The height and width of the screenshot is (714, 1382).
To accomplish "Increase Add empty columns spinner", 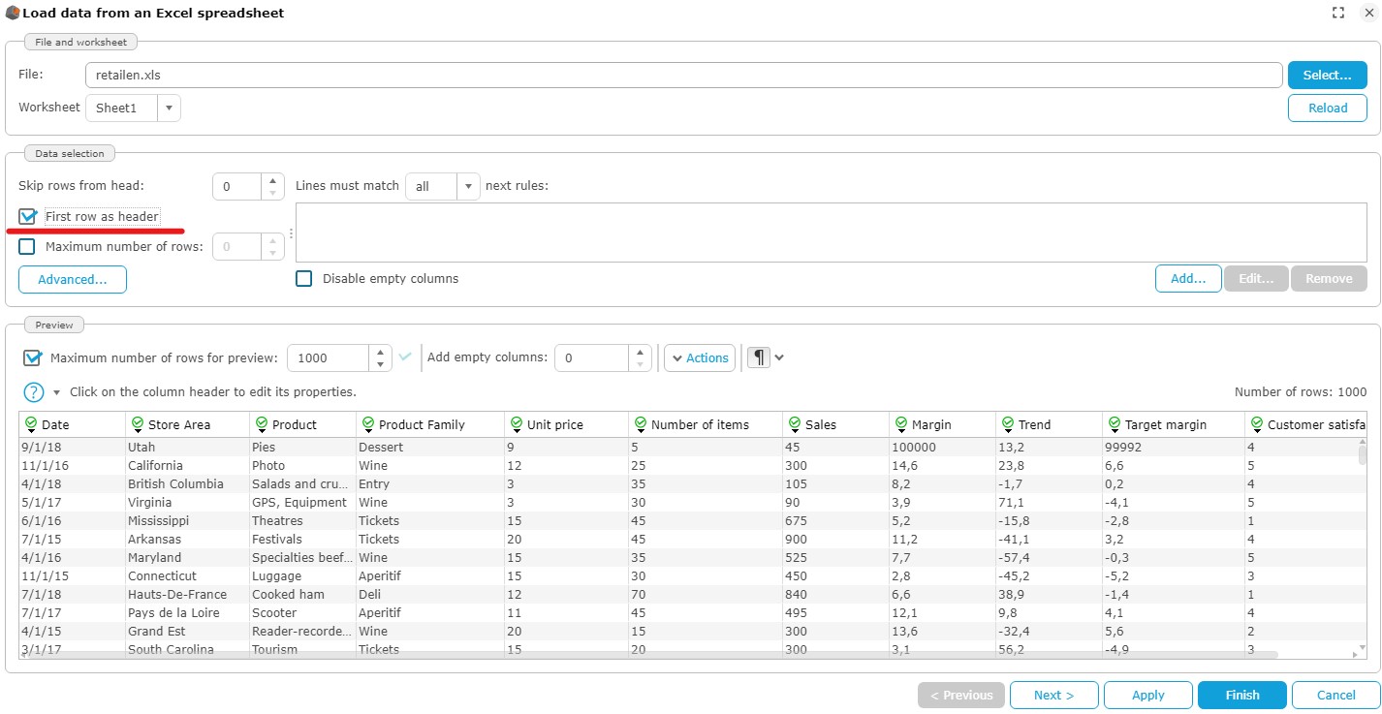I will 640,352.
